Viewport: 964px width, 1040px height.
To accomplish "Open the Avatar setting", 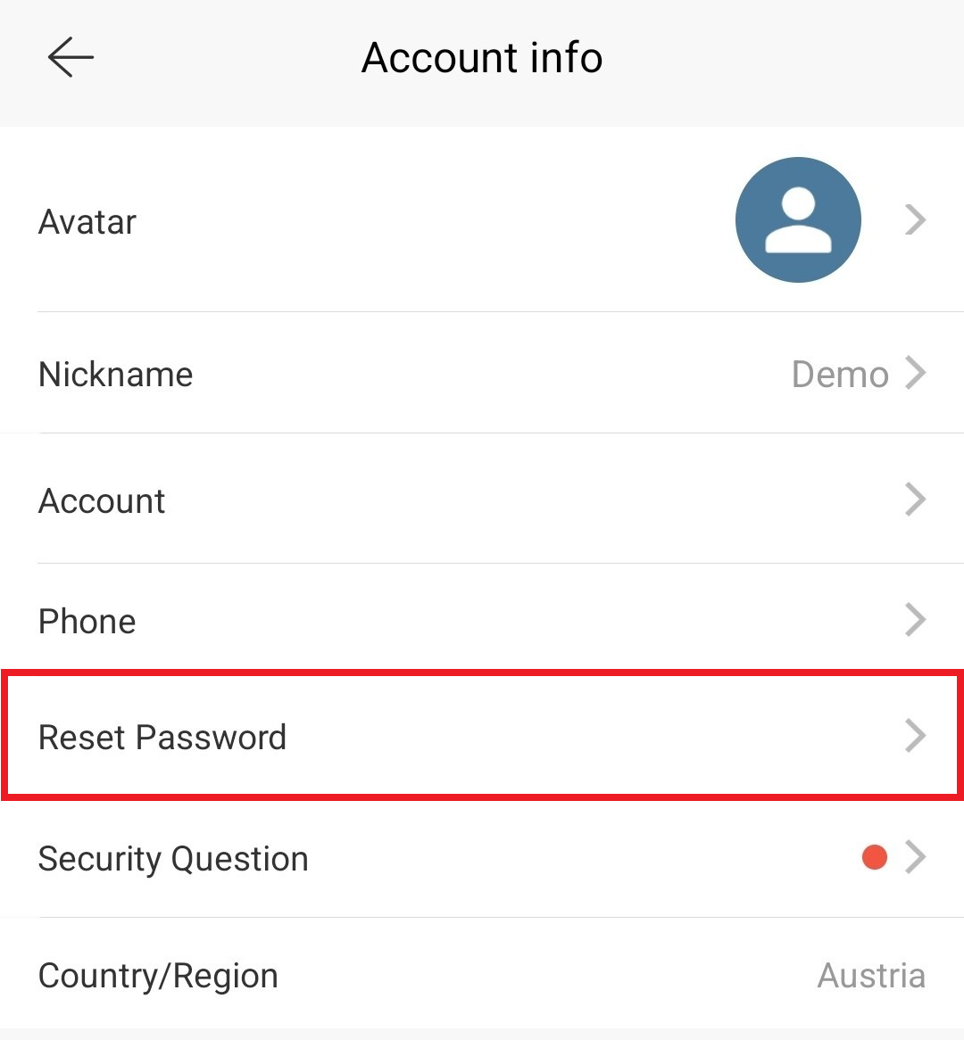I will pyautogui.click(x=482, y=219).
